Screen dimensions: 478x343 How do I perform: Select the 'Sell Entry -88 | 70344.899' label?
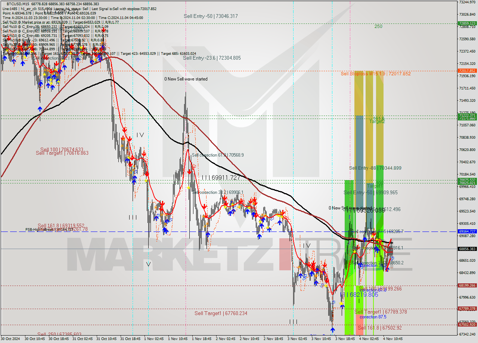tap(375, 168)
